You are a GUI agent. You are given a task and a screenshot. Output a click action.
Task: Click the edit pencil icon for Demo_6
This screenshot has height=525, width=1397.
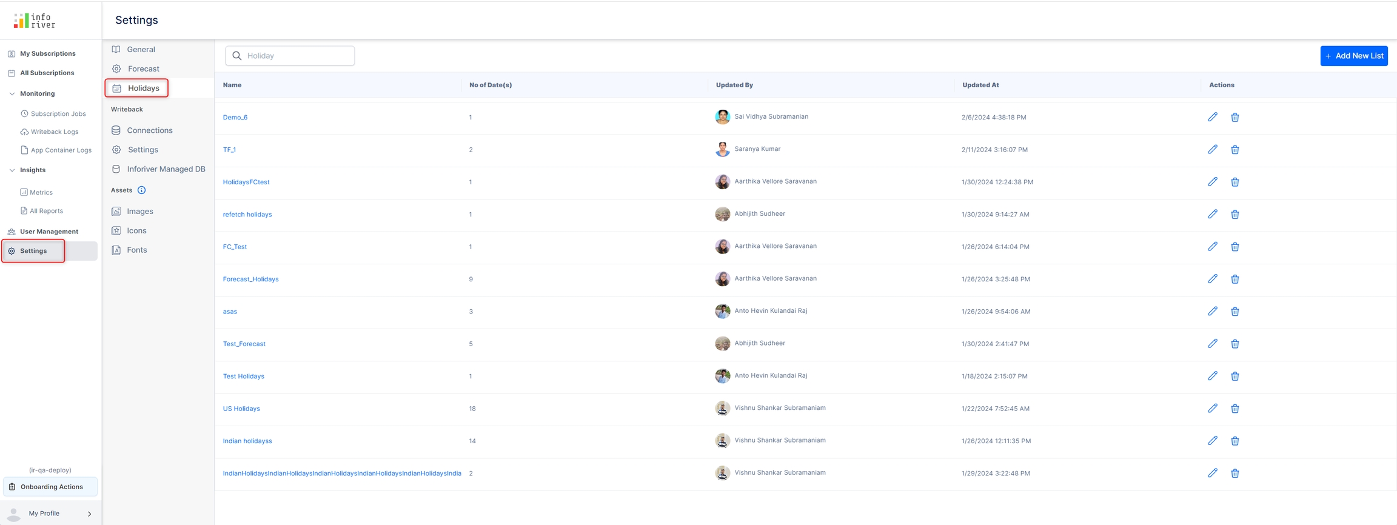click(1212, 117)
